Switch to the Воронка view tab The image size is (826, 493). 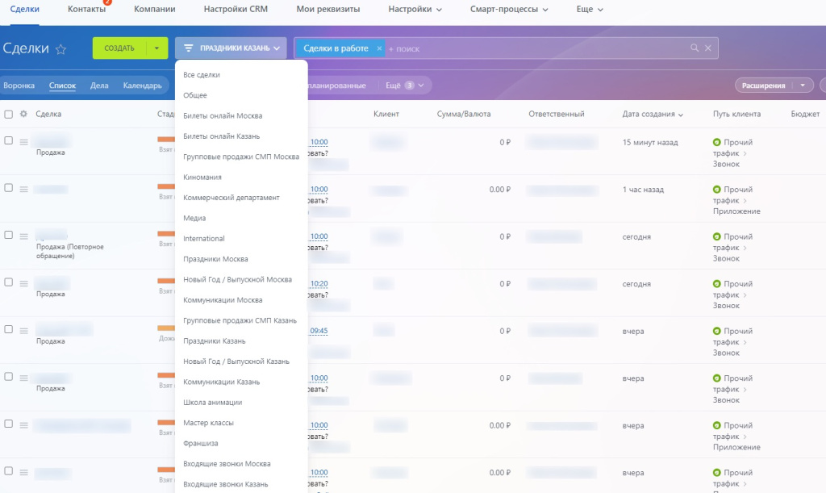tap(19, 86)
